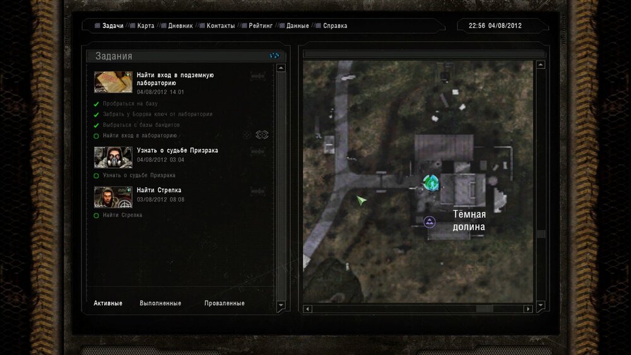Click open circle beside Найти вход в лабораторию
631x355 pixels.
[x=96, y=136]
